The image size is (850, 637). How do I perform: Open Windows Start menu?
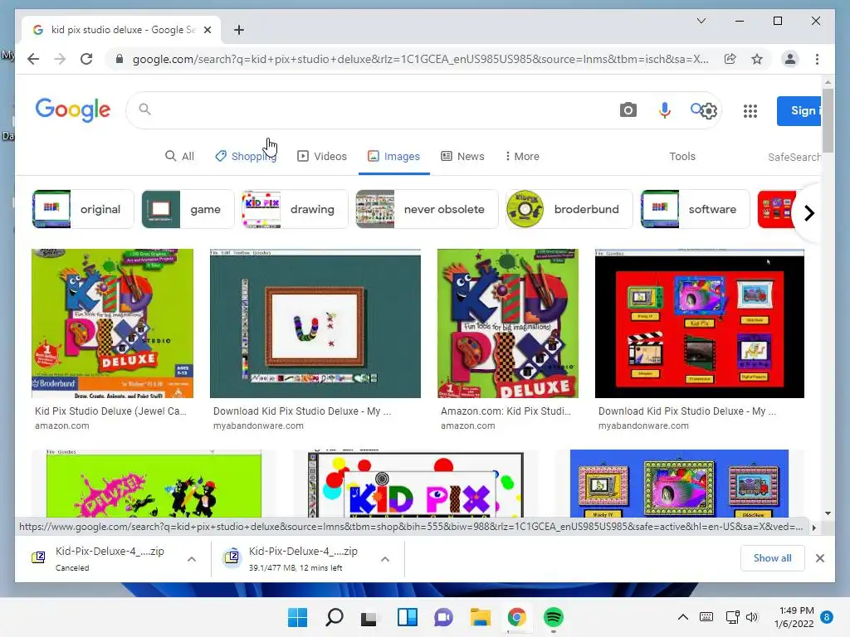(297, 617)
